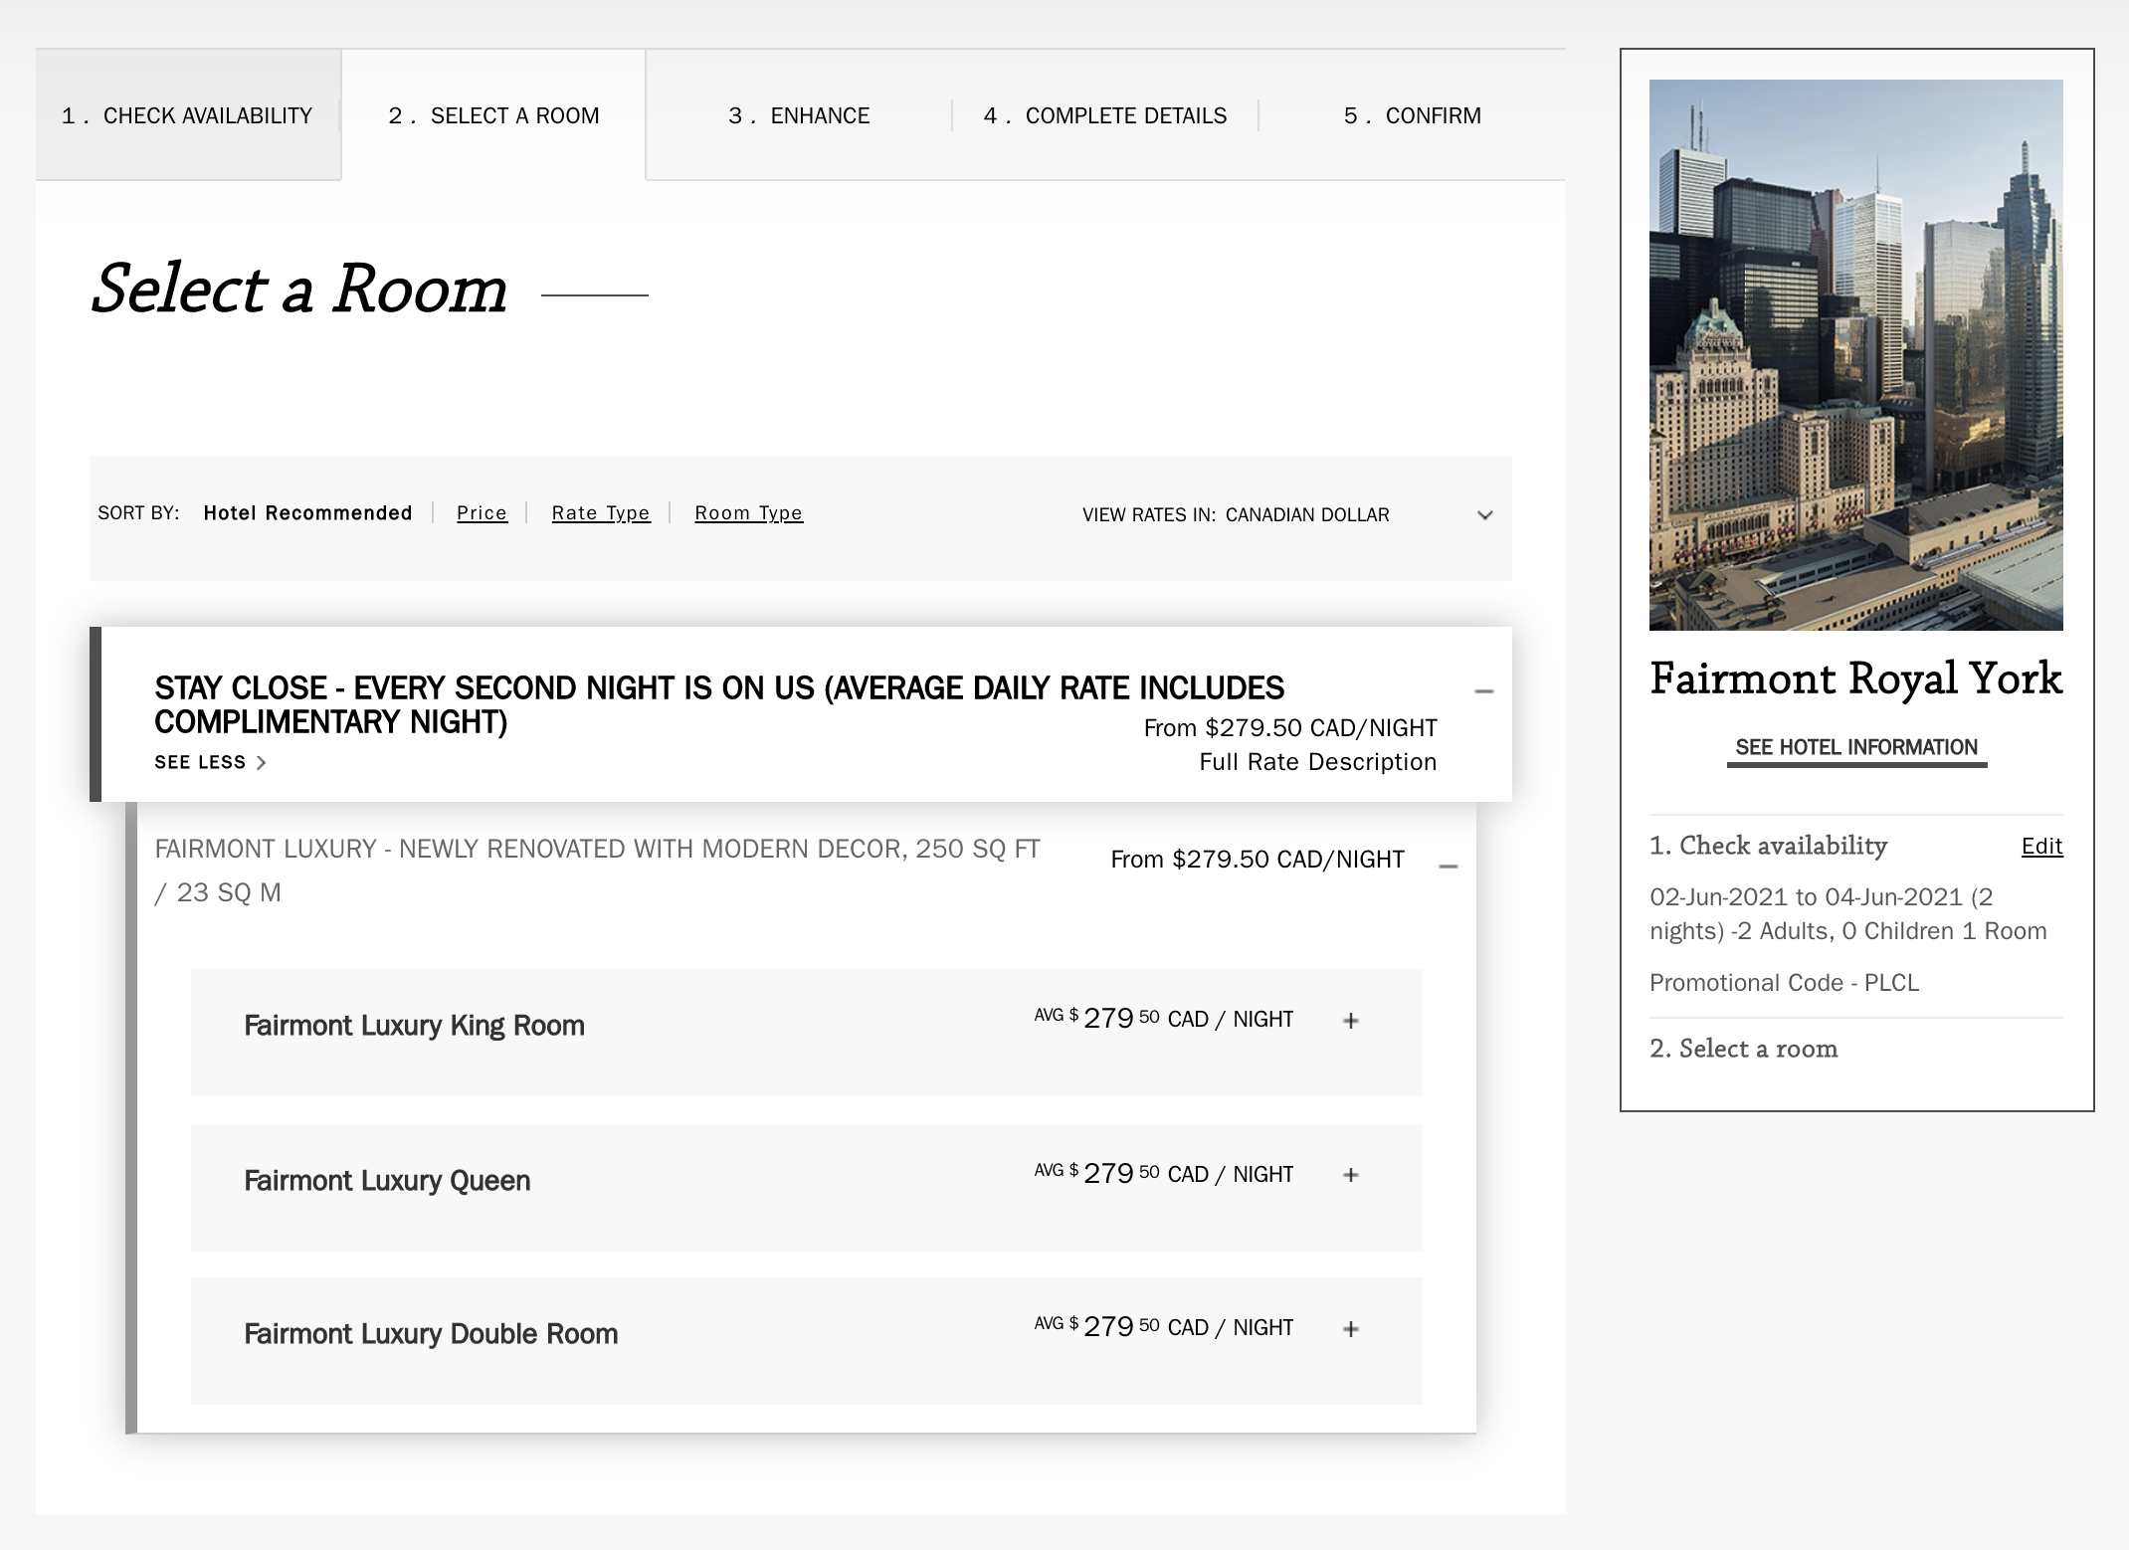
Task: Go to Check Availability step tab
Action: (x=187, y=115)
